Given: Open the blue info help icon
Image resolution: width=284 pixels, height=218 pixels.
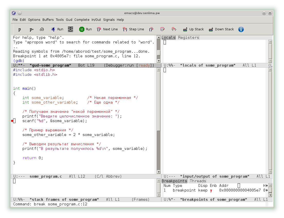Looking at the screenshot, I should click(x=241, y=29).
